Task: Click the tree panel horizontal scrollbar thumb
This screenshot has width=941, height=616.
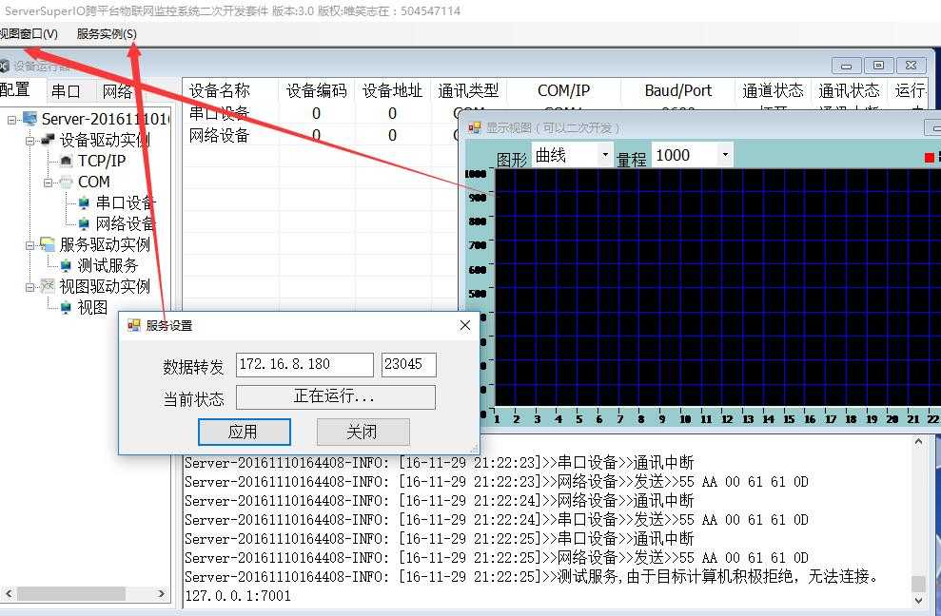Action: (70, 594)
